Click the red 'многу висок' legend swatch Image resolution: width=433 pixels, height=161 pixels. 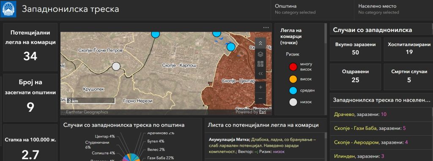(293, 67)
